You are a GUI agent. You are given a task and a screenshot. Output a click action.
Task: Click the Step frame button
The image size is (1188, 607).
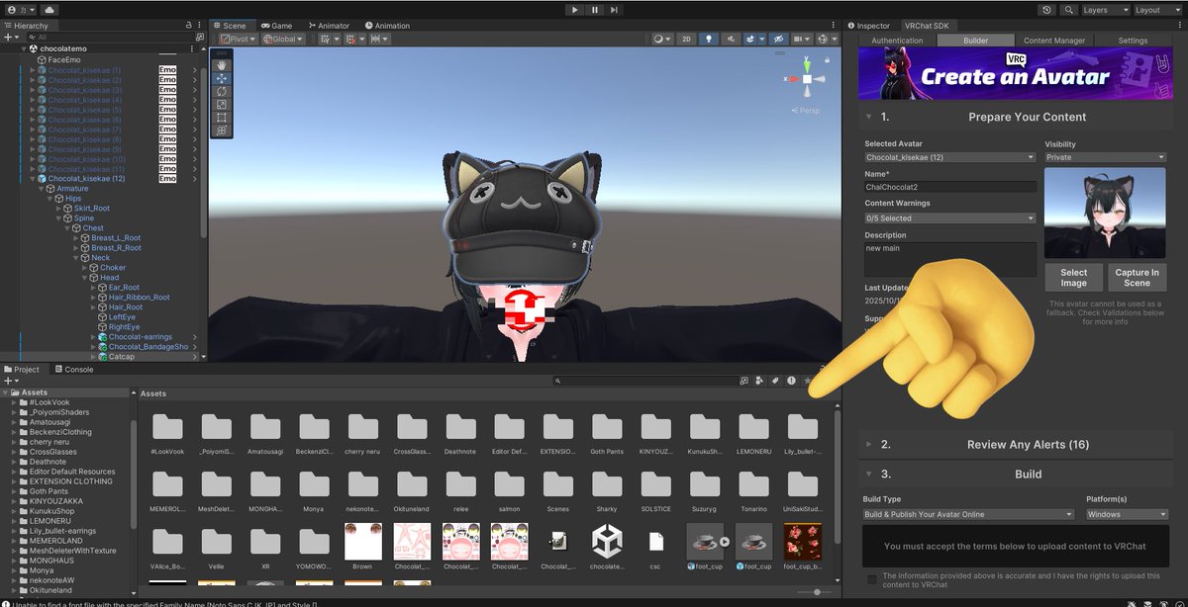pos(616,10)
